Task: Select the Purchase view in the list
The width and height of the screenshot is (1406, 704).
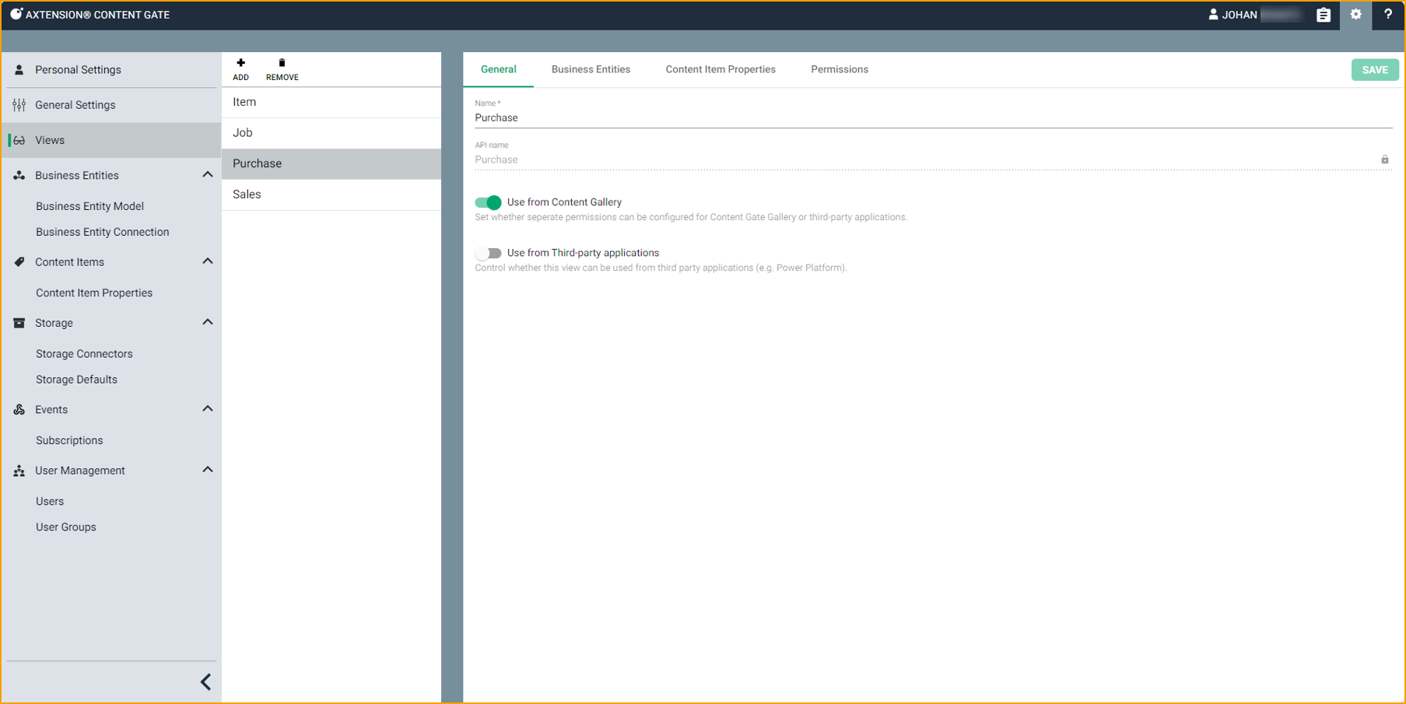Action: click(x=331, y=163)
